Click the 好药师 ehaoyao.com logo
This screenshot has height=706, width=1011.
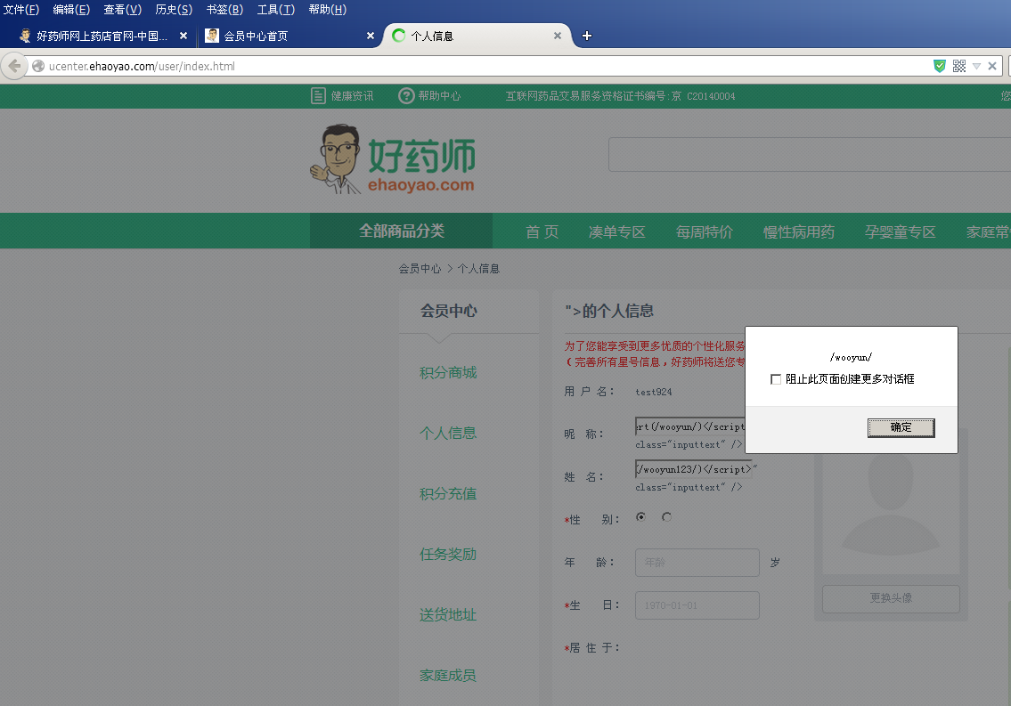point(393,159)
